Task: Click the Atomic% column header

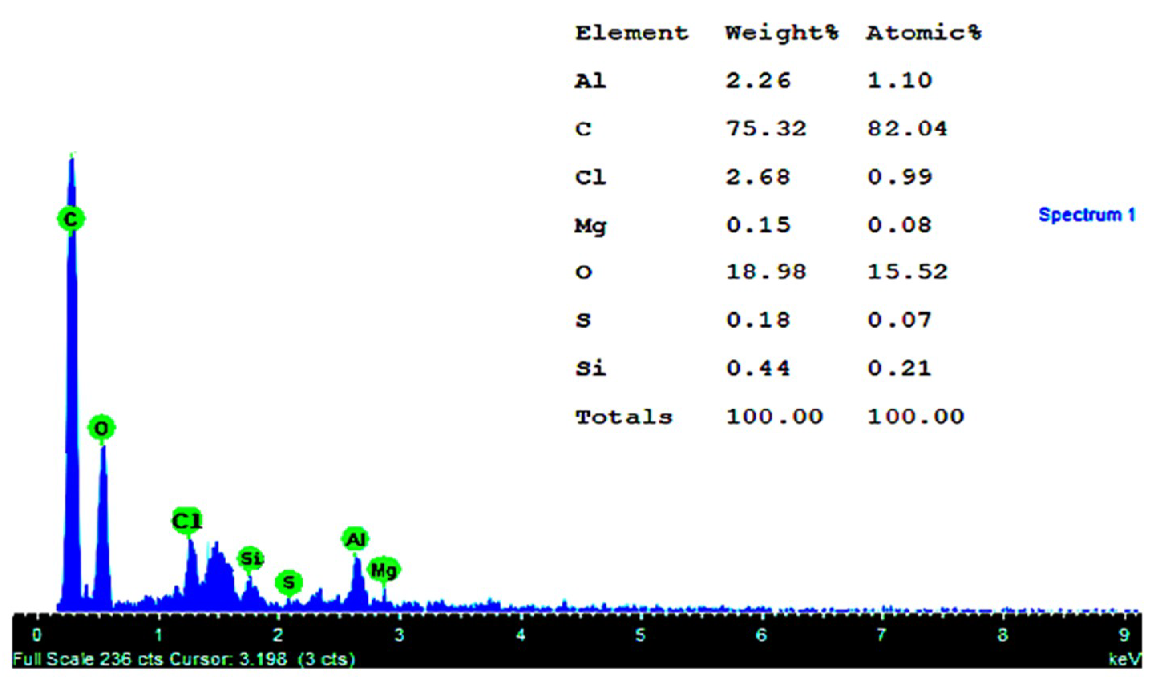Action: pos(924,33)
